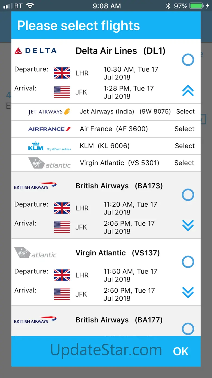The width and height of the screenshot is (212, 378).
Task: Choose the British Airways BA177 radio button
Action: [x=188, y=329]
